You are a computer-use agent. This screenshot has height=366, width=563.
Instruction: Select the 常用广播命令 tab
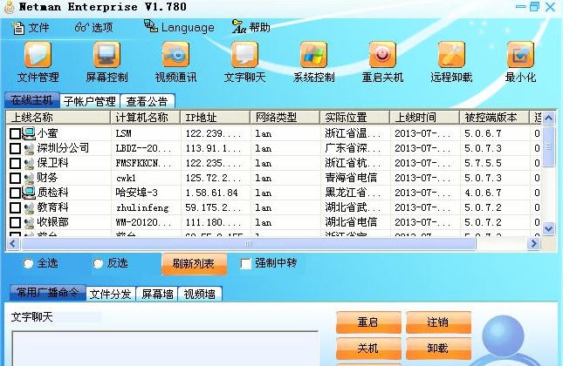(47, 293)
